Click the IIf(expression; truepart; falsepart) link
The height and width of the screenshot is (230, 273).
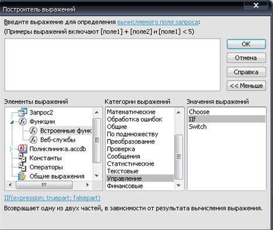coord(52,198)
